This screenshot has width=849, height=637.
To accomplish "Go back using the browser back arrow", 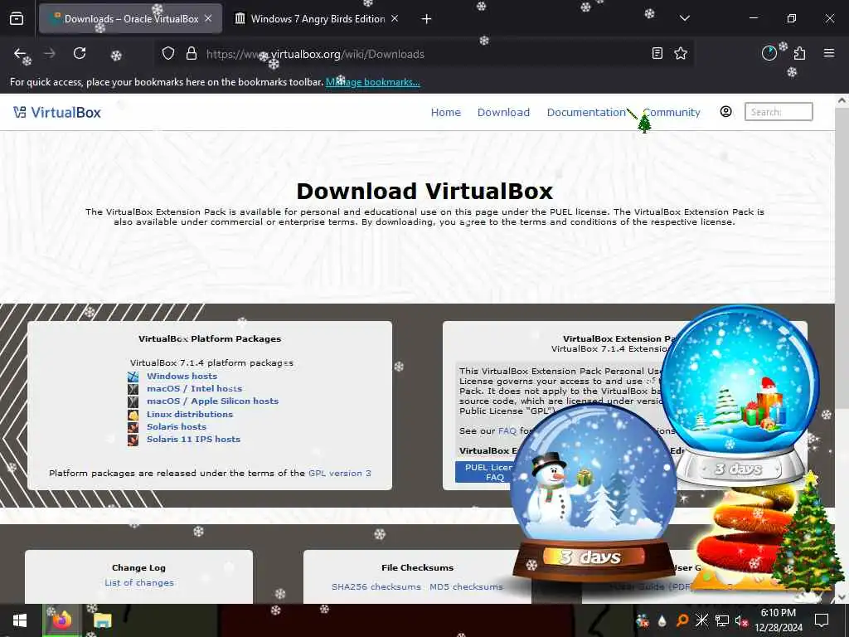I will pos(20,53).
